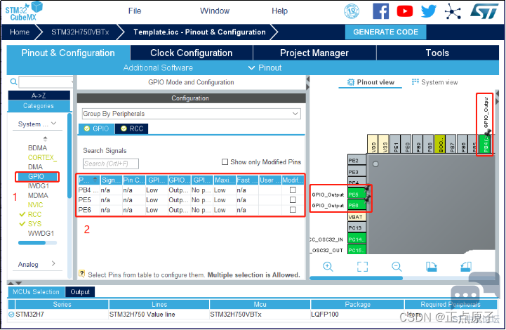Zoom in on the pinout view
This screenshot has height=330, width=506.
(x=328, y=266)
